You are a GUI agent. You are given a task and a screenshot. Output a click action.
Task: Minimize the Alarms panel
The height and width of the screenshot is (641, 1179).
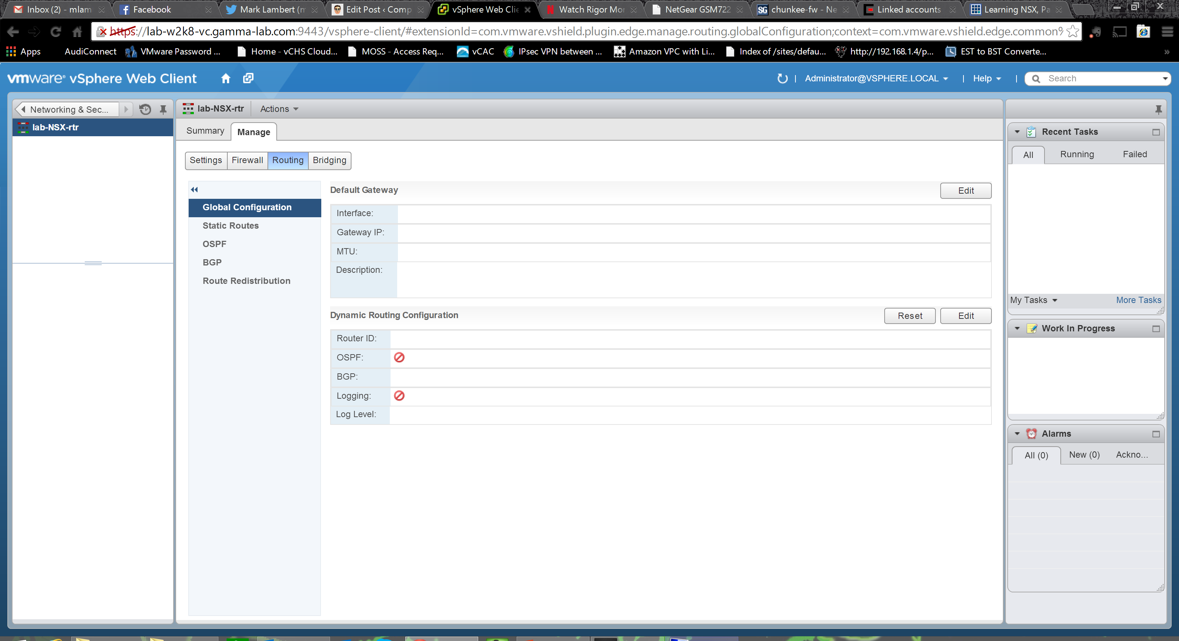(1156, 434)
